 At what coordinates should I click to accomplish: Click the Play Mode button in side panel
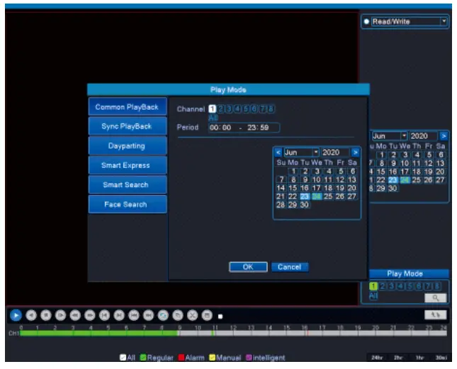click(x=409, y=273)
